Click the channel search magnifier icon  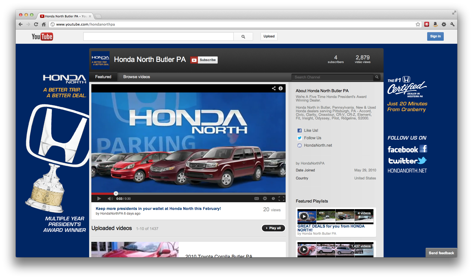[x=377, y=77]
